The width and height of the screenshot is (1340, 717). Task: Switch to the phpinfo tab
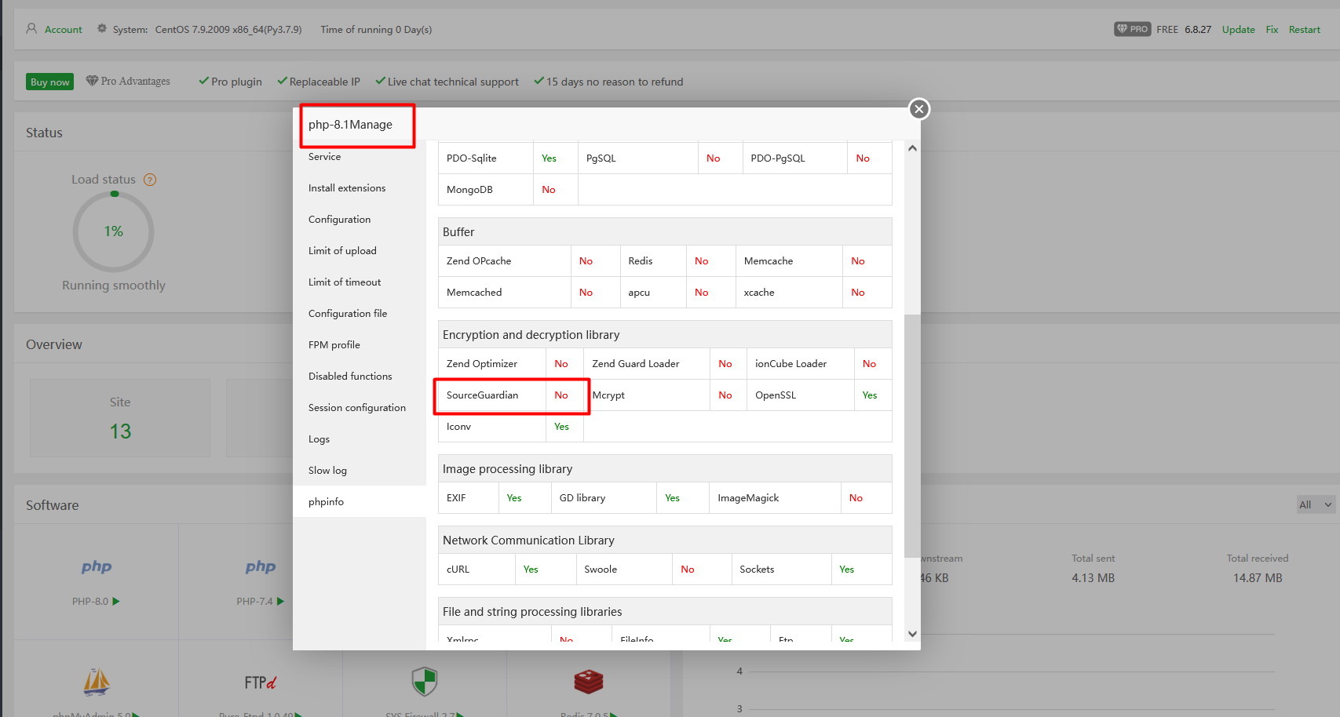[x=326, y=501]
